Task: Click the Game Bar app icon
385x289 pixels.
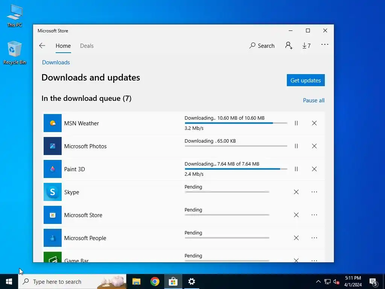Action: (x=53, y=257)
